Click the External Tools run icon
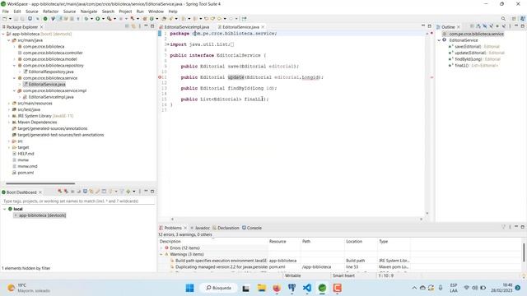Screen dimensions: 527x296 [x=110, y=19]
